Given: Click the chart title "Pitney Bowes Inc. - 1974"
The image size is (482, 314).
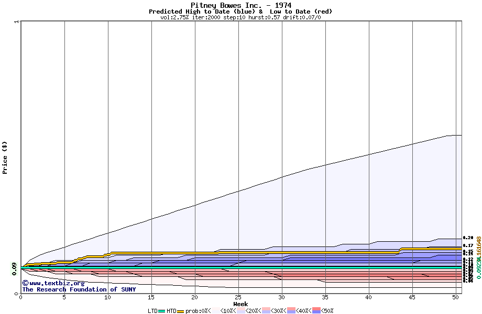Looking at the screenshot, I should (x=241, y=5).
